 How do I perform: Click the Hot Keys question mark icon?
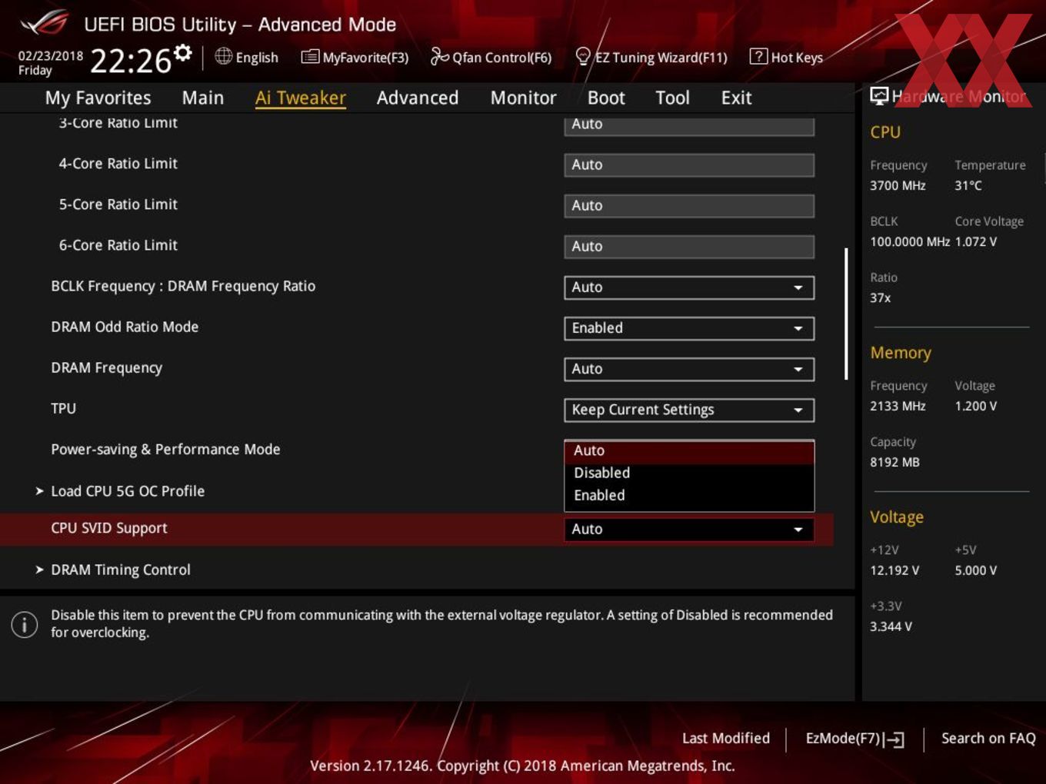pyautogui.click(x=758, y=56)
